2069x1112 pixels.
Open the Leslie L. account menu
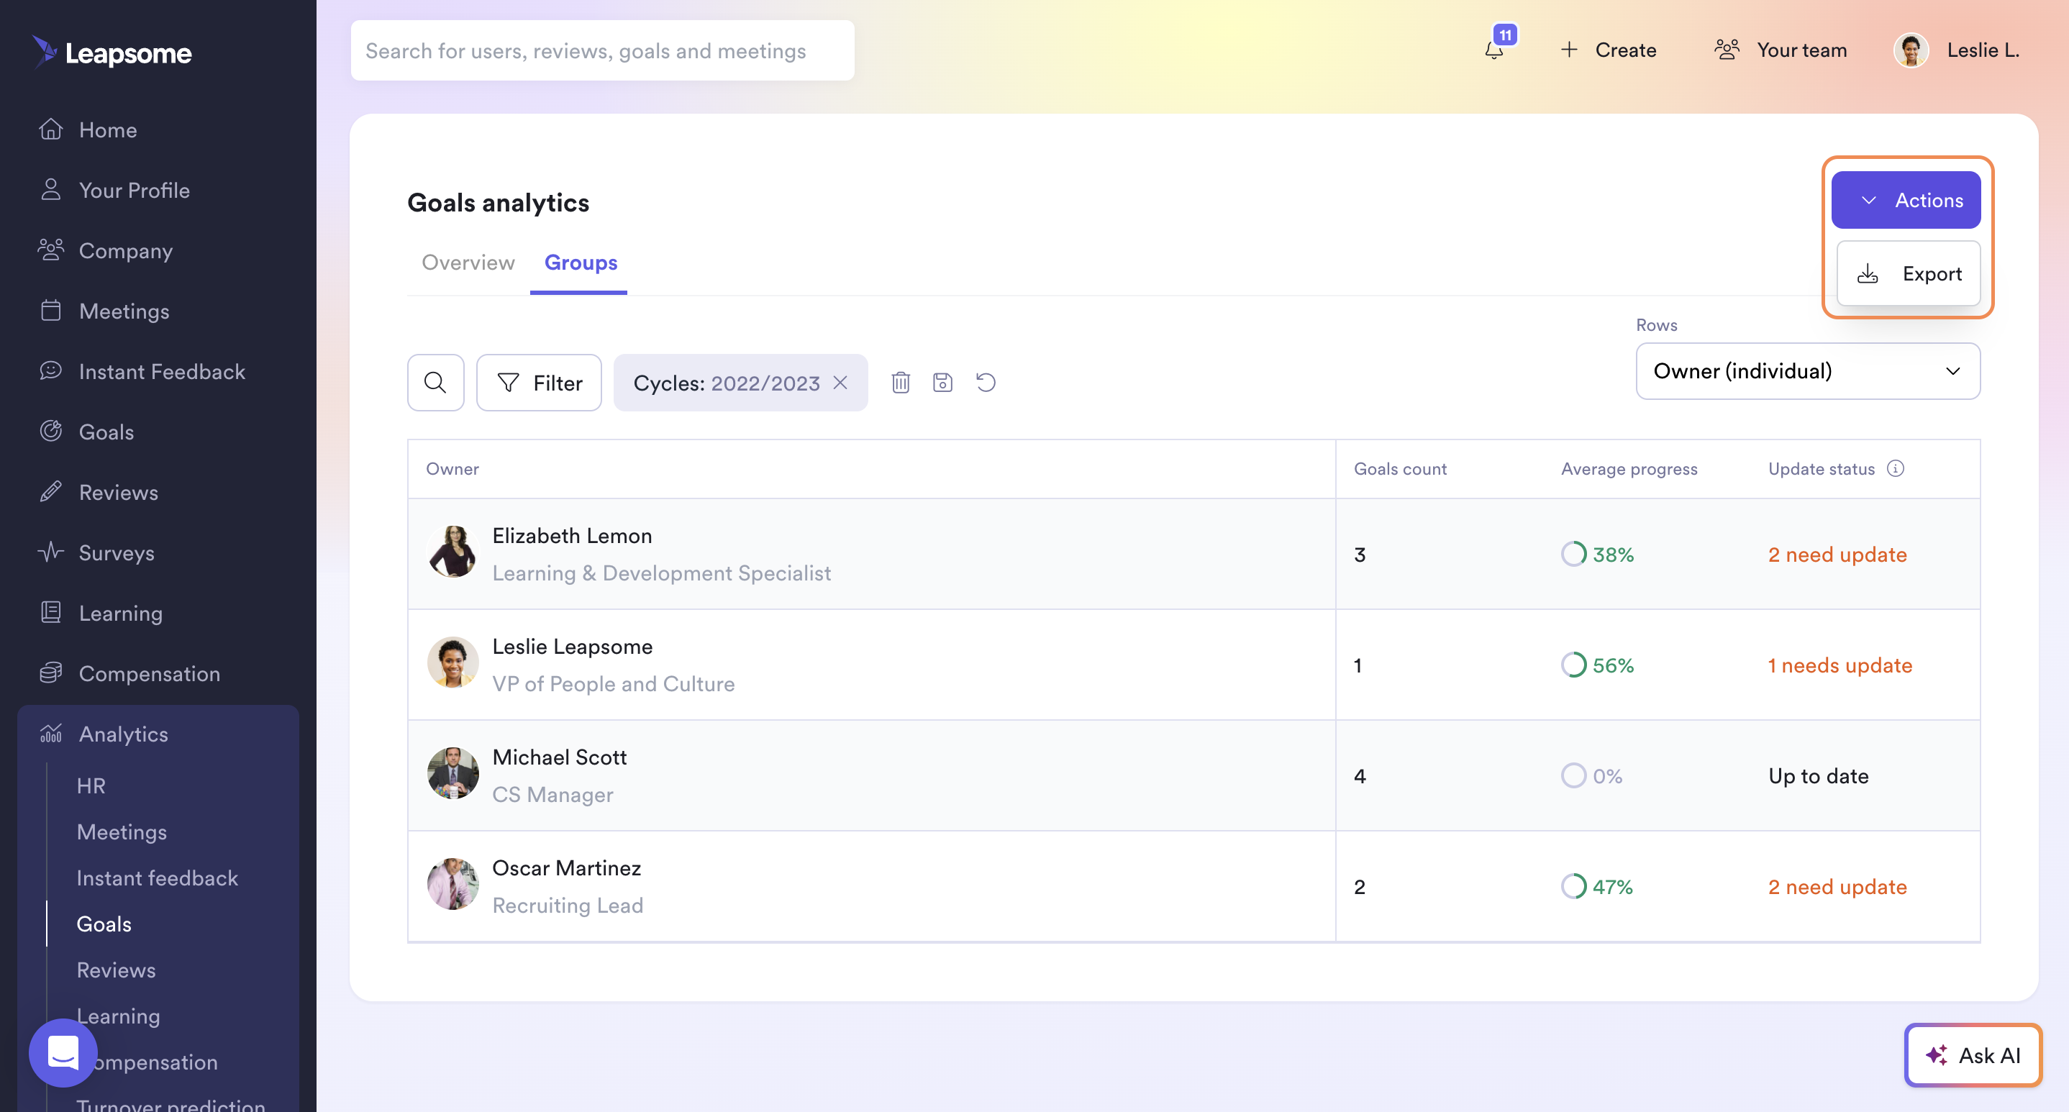tap(1957, 50)
